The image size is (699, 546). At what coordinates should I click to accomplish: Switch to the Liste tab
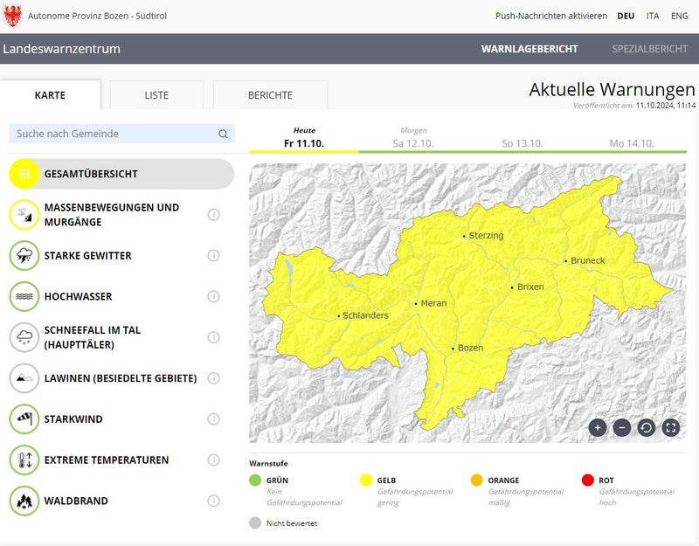point(156,95)
